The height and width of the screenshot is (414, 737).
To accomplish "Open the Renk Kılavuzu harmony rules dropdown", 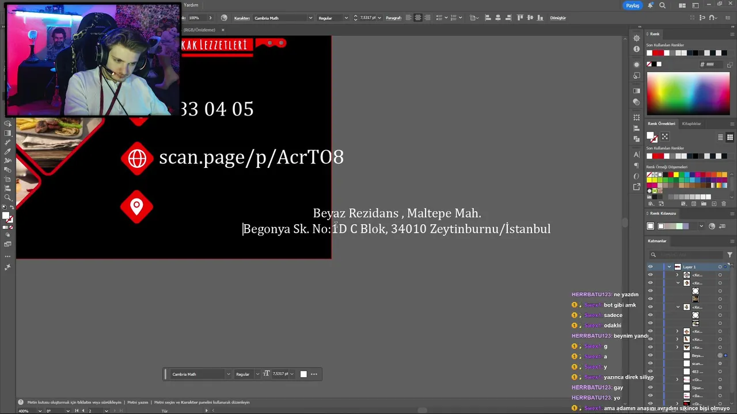I will [x=701, y=226].
